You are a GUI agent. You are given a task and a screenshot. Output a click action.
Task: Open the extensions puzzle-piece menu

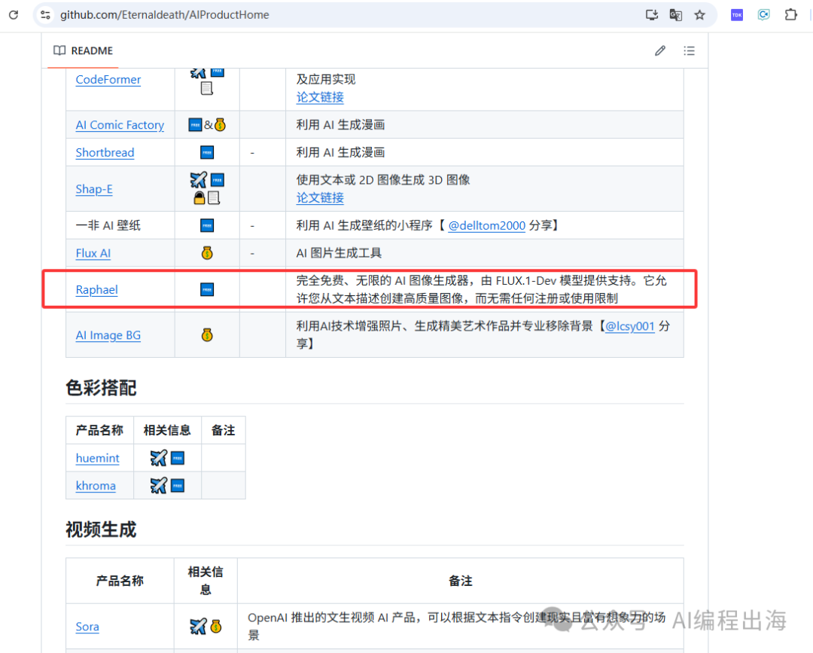tap(790, 15)
